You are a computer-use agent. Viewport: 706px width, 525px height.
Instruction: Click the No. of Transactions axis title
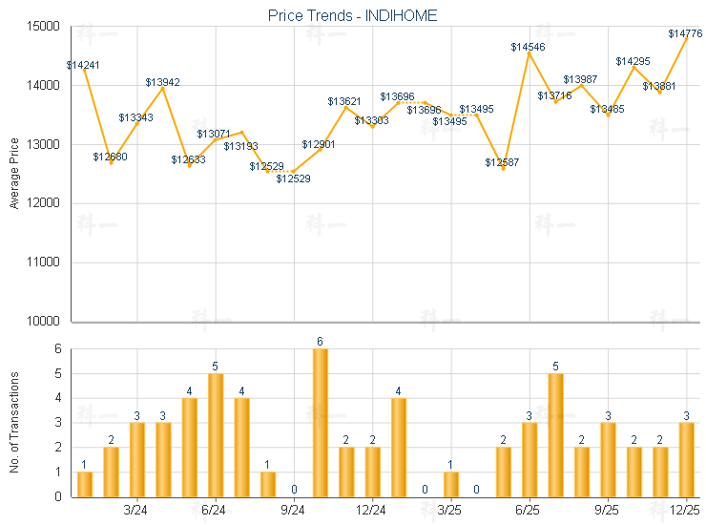point(13,423)
